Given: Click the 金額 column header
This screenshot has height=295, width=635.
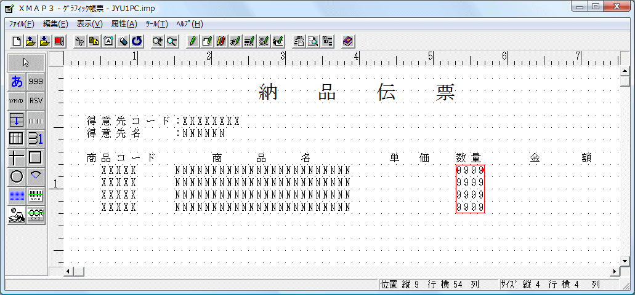Looking at the screenshot, I should coord(561,158).
